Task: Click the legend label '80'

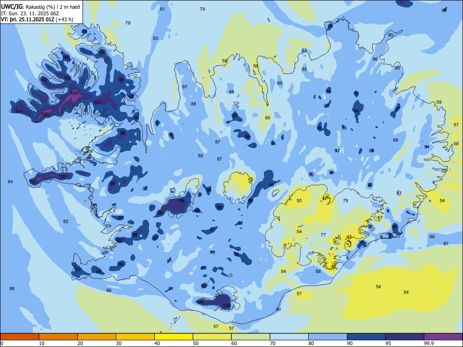Action: click(x=311, y=343)
